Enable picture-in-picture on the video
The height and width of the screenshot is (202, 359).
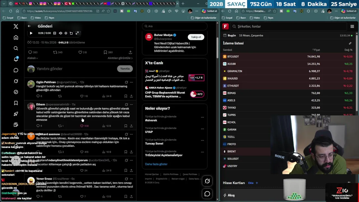pos(71,33)
